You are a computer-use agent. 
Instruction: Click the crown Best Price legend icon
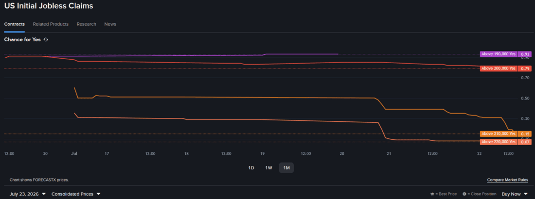pyautogui.click(x=432, y=194)
